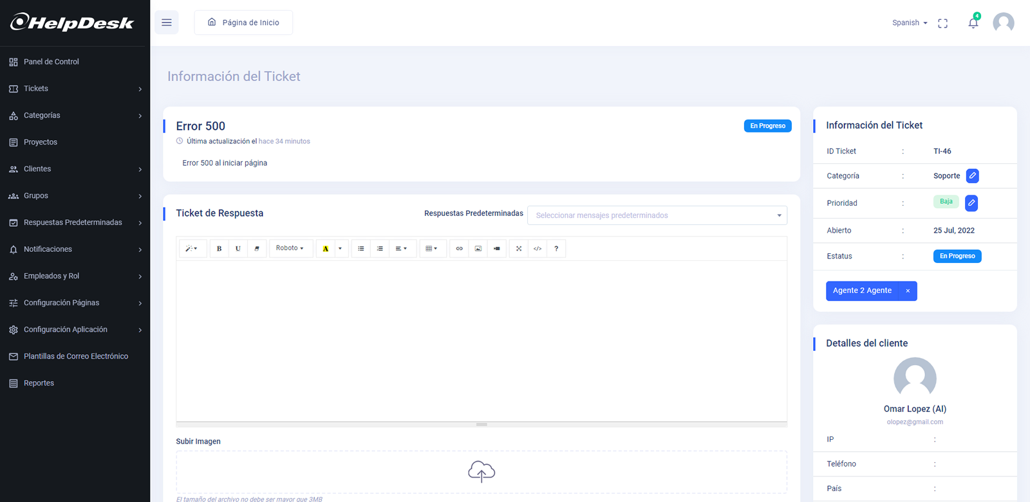This screenshot has width=1030, height=502.
Task: Go to Página de Inicio
Action: (x=243, y=22)
